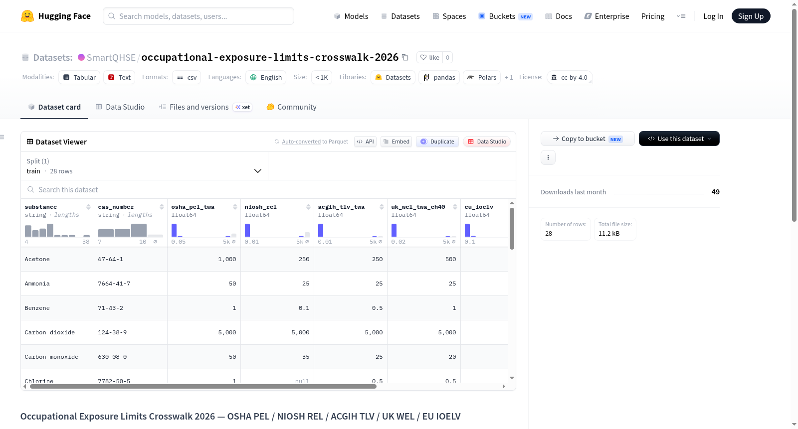Image resolution: width=798 pixels, height=429 pixels.
Task: Open Spaces in the top navigation
Action: [x=449, y=16]
